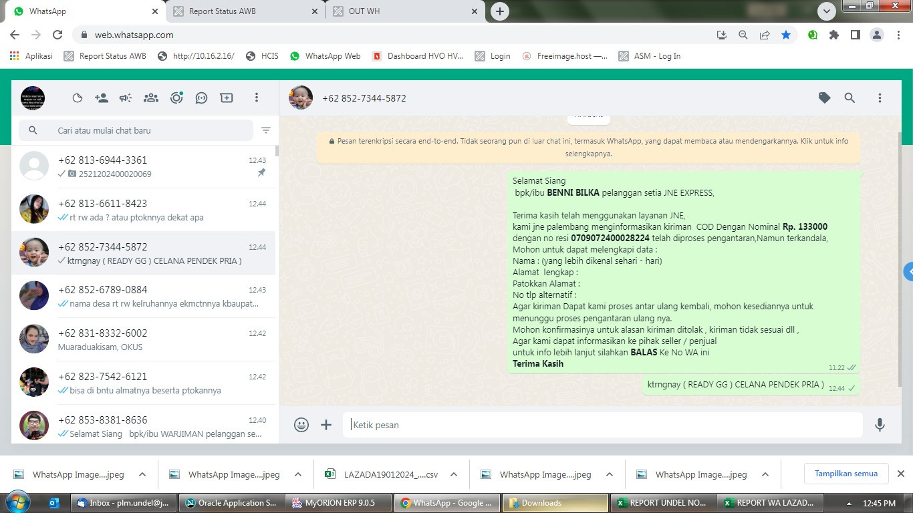The width and height of the screenshot is (913, 513).
Task: Open 'Oracle Application S...' taskbar item
Action: (231, 503)
